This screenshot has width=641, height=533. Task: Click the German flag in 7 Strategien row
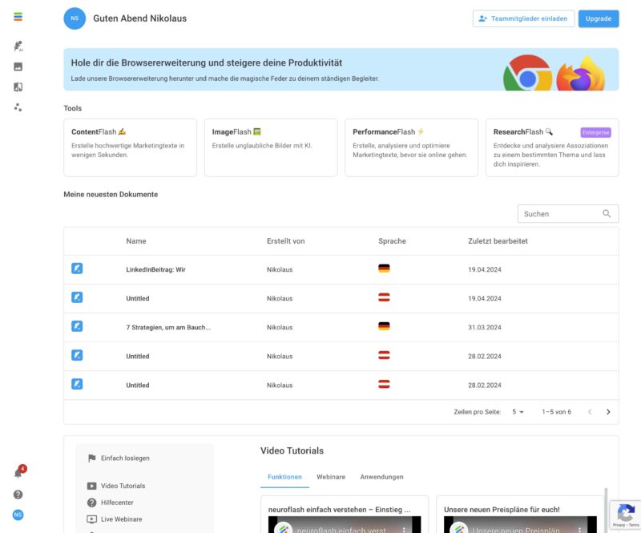[384, 326]
